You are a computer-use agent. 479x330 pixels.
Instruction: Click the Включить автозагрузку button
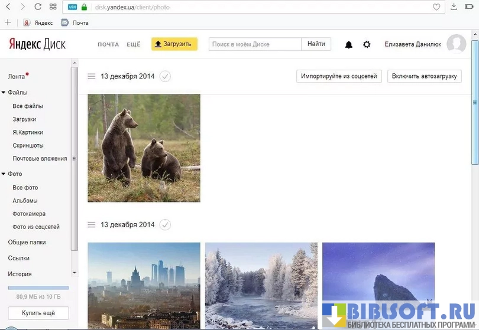[424, 76]
